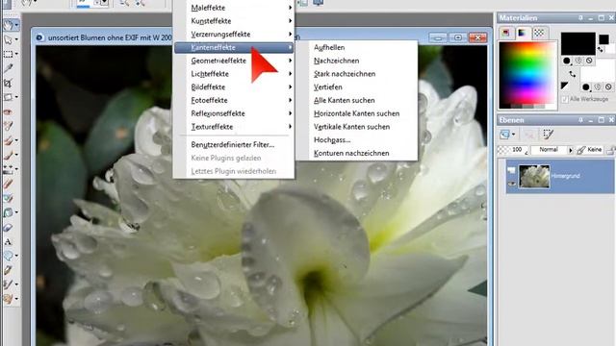Click the layer opacity field showing 100
The image size is (616, 346).
point(514,150)
